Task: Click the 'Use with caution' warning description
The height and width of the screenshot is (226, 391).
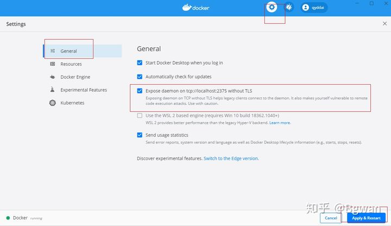Action: pyautogui.click(x=256, y=101)
